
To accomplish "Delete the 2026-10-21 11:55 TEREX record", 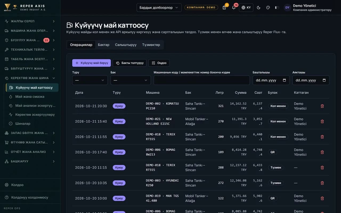I will (x=322, y=137).
